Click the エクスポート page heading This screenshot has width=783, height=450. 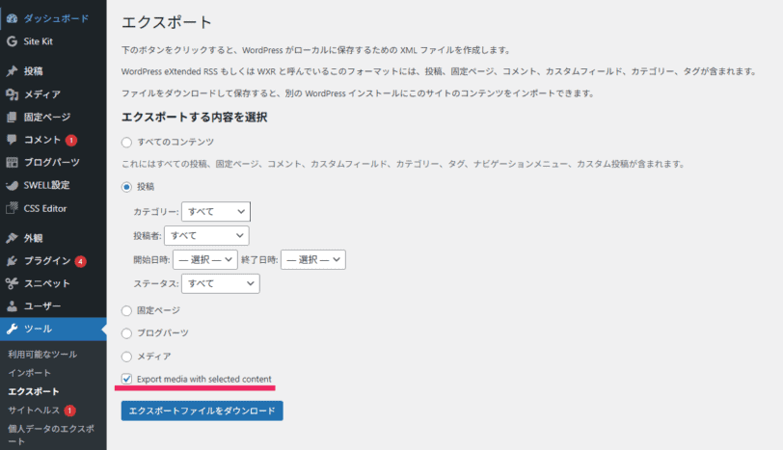pyautogui.click(x=167, y=22)
